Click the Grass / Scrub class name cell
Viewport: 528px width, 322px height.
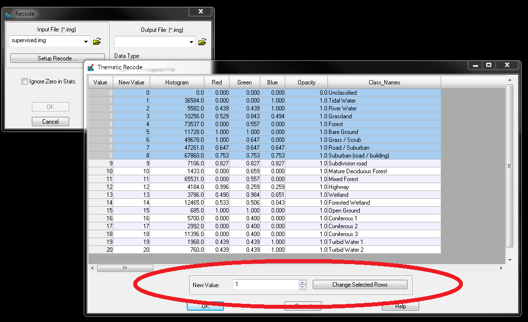(384, 140)
